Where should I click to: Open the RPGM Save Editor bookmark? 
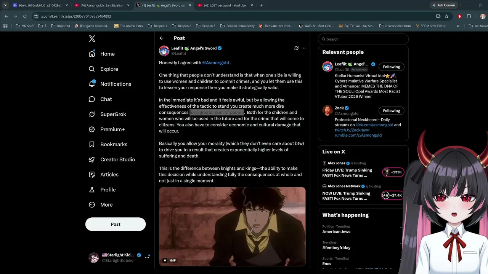[x=430, y=26]
